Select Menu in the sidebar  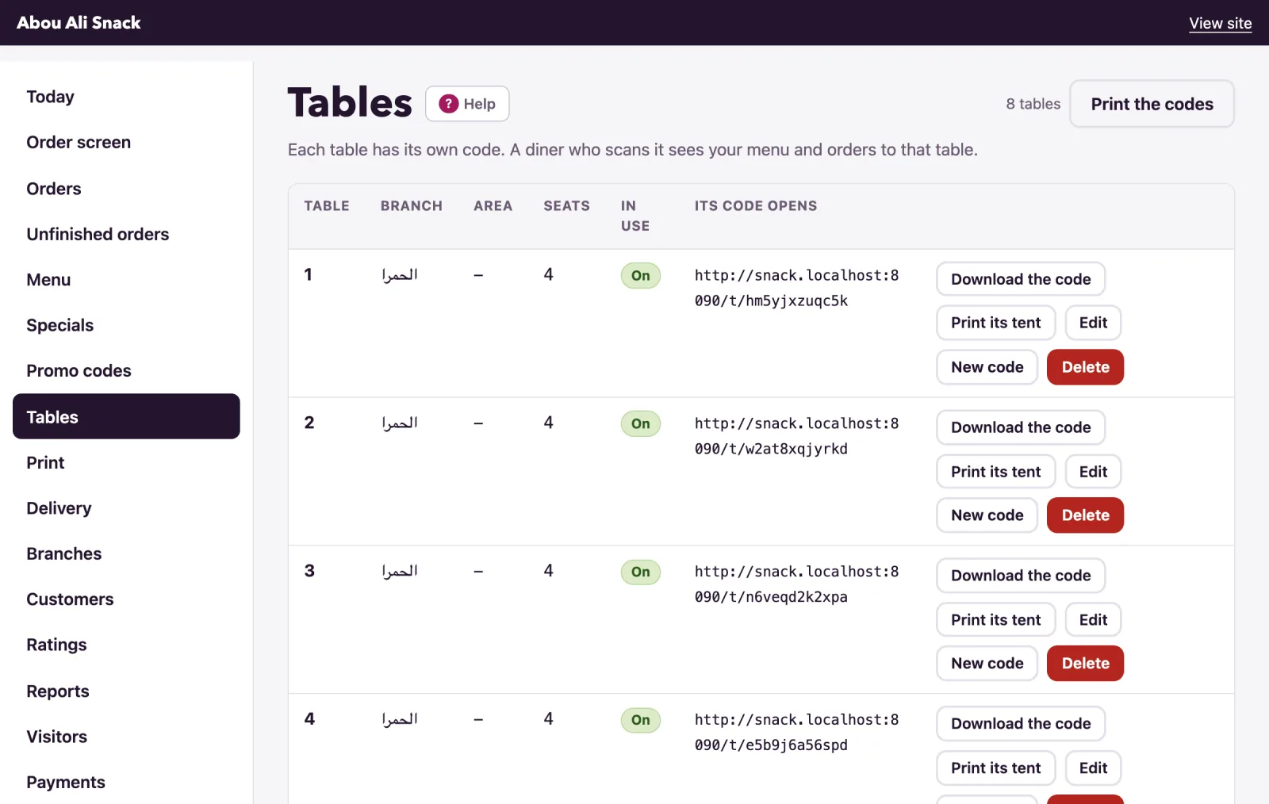126,280
